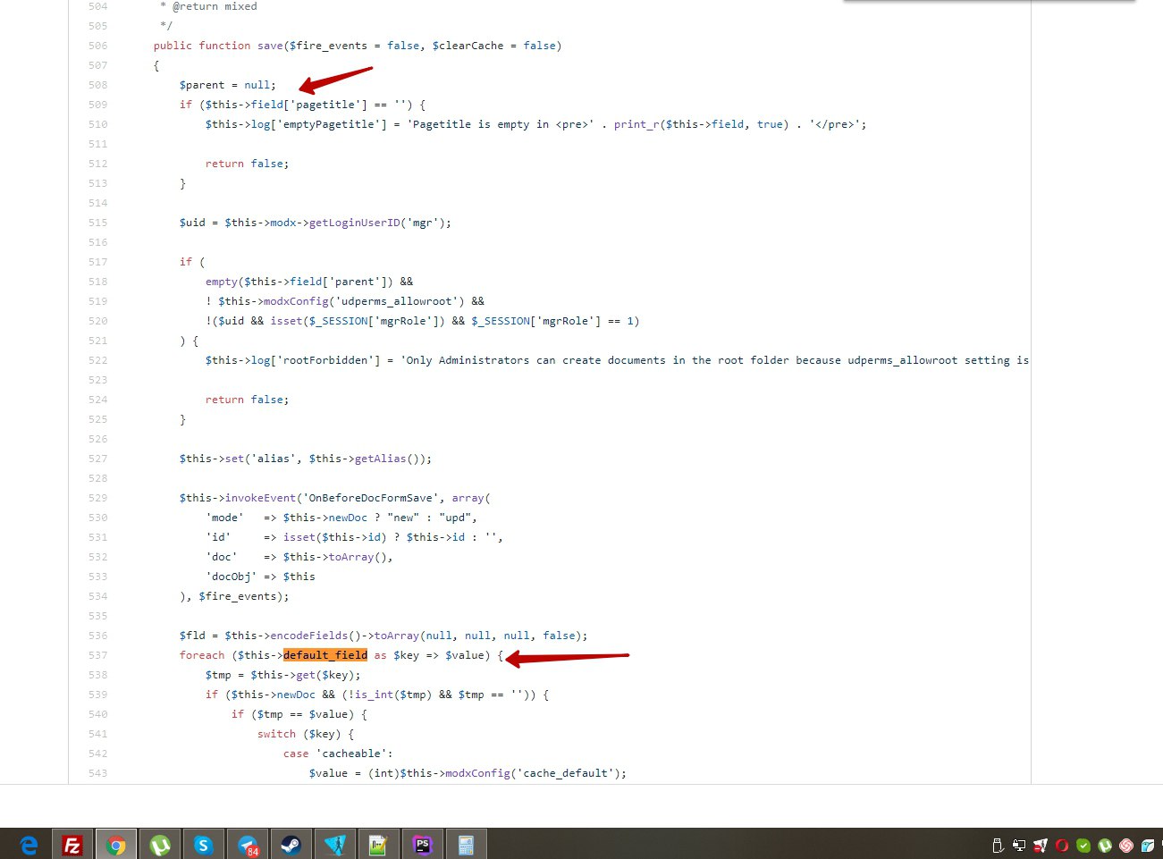Click 'getLoginUserID' method call text

coord(355,223)
